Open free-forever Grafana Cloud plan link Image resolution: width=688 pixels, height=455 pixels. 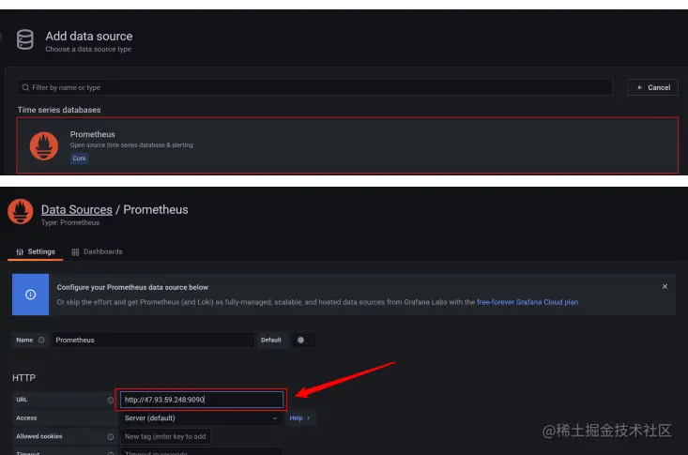click(527, 302)
